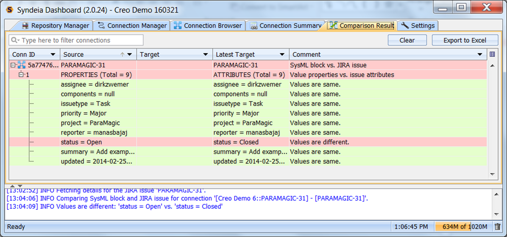Switch to the Connection Summary tab
The width and height of the screenshot is (507, 237).
click(x=285, y=26)
